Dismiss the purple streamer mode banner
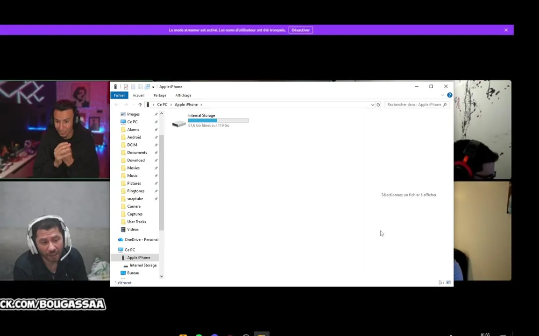 (506, 30)
